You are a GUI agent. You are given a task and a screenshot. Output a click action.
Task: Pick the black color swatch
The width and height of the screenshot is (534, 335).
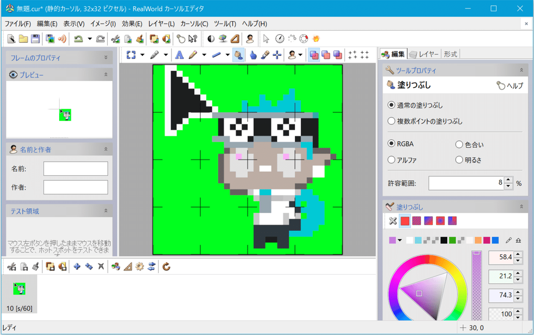(444, 241)
